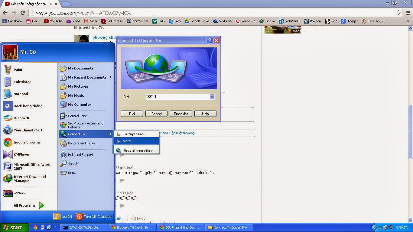
Task: Bookmark this page with the star icon
Action: (x=398, y=13)
